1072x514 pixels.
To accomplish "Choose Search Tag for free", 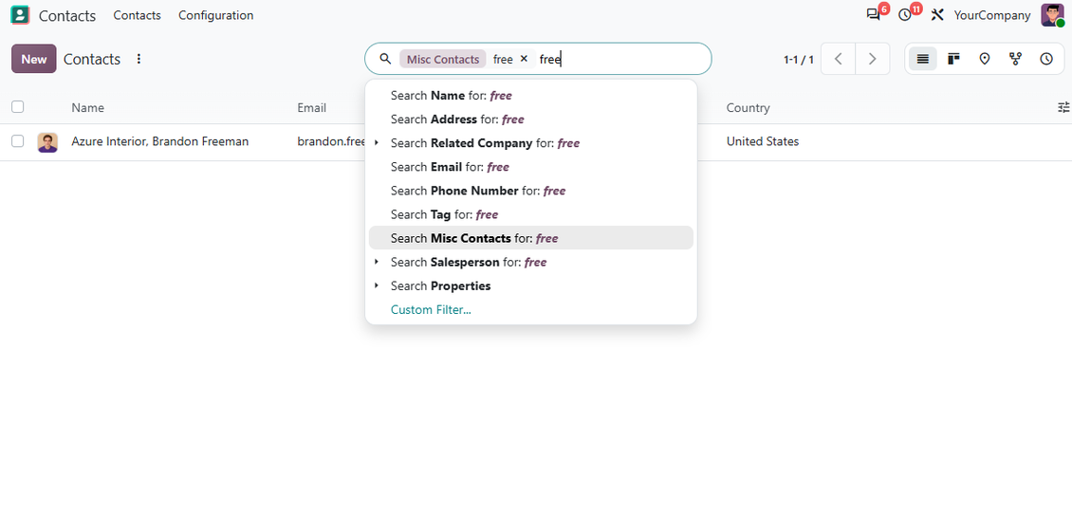I will 531,214.
